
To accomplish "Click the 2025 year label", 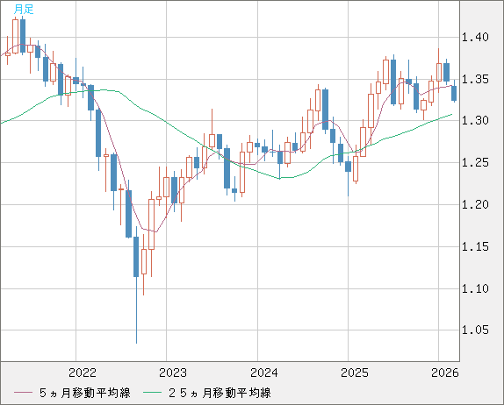I will [355, 373].
